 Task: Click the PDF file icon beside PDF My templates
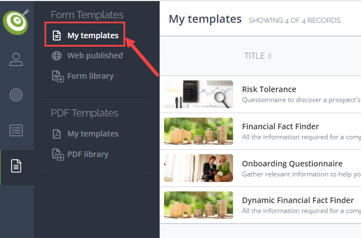pyautogui.click(x=57, y=134)
